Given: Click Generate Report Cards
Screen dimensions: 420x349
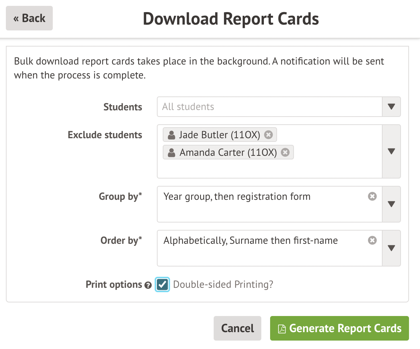Looking at the screenshot, I should point(339,328).
